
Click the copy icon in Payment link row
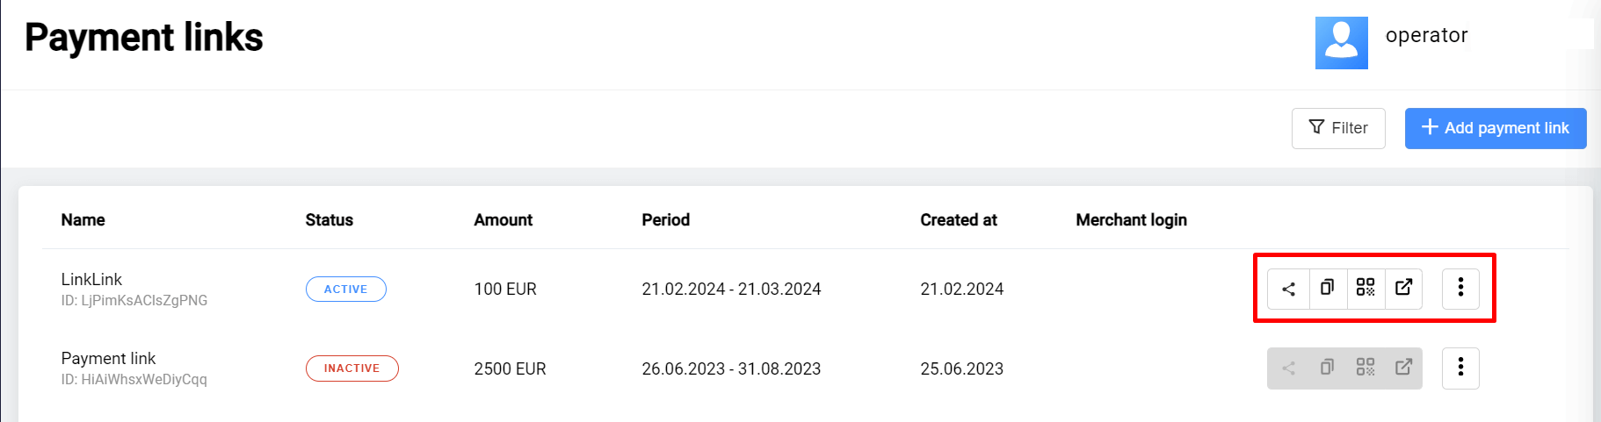pos(1327,368)
